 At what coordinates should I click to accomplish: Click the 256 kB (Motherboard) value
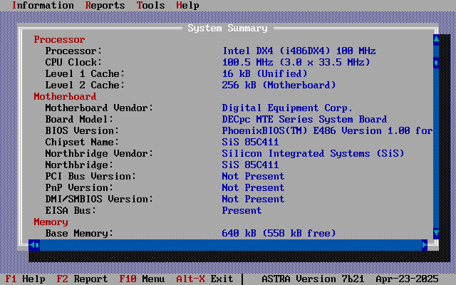click(x=279, y=85)
